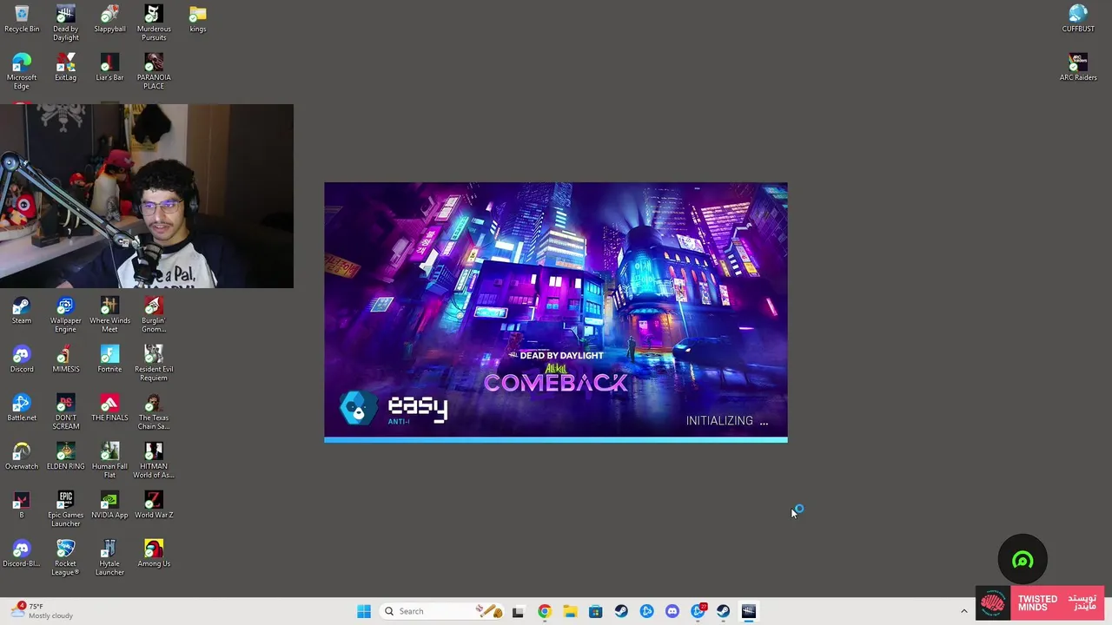
Task: Open the Windows Start menu
Action: coord(364,611)
